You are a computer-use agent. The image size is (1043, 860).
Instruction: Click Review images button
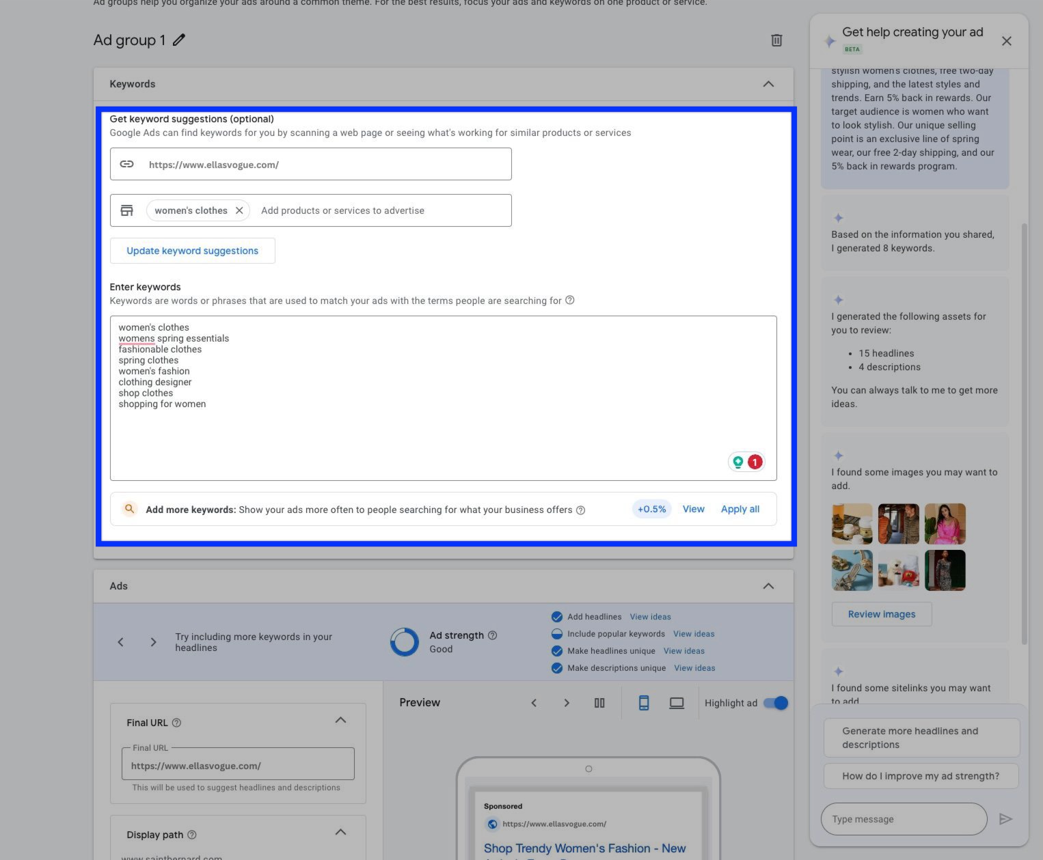[x=882, y=614]
